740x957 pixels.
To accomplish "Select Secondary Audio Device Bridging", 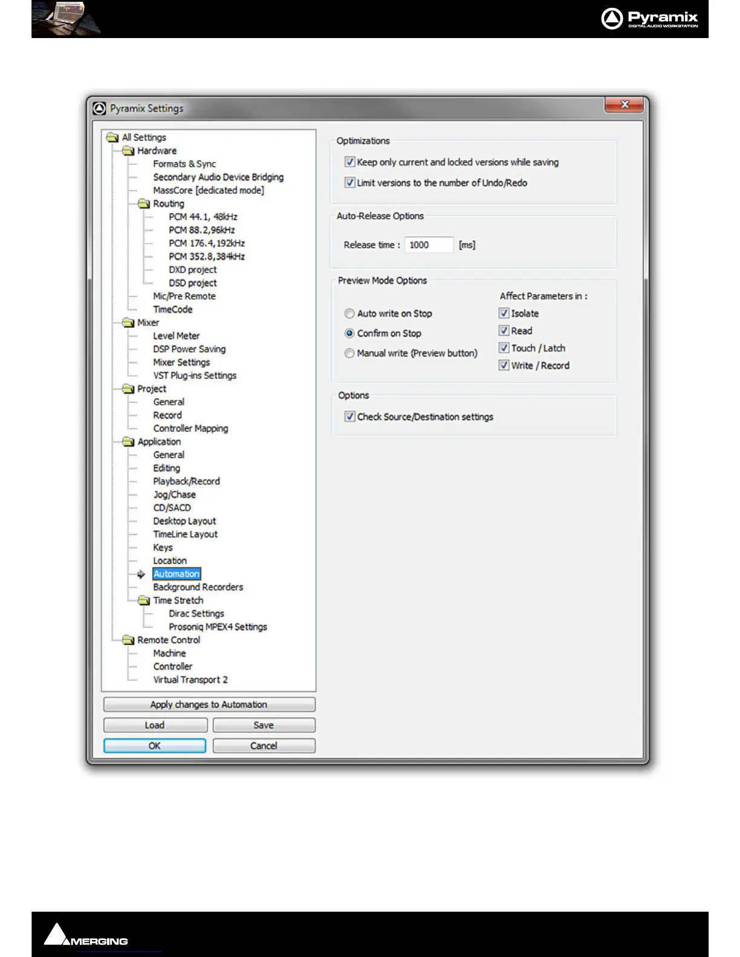I will [x=218, y=177].
